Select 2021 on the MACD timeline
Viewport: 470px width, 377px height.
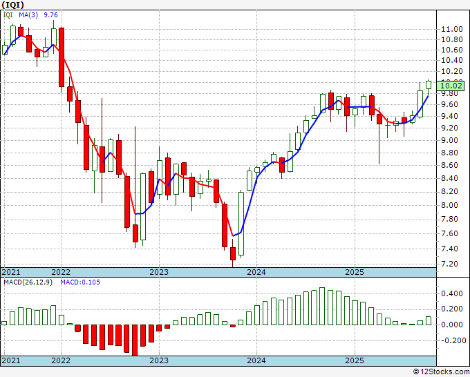click(x=11, y=360)
